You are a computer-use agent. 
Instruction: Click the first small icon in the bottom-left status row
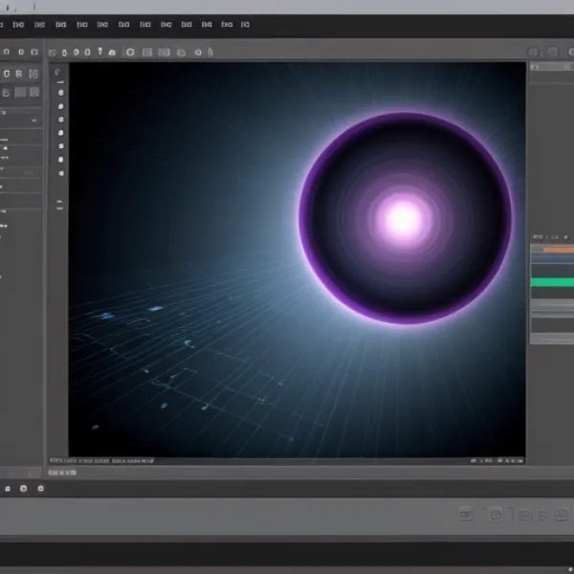point(8,489)
